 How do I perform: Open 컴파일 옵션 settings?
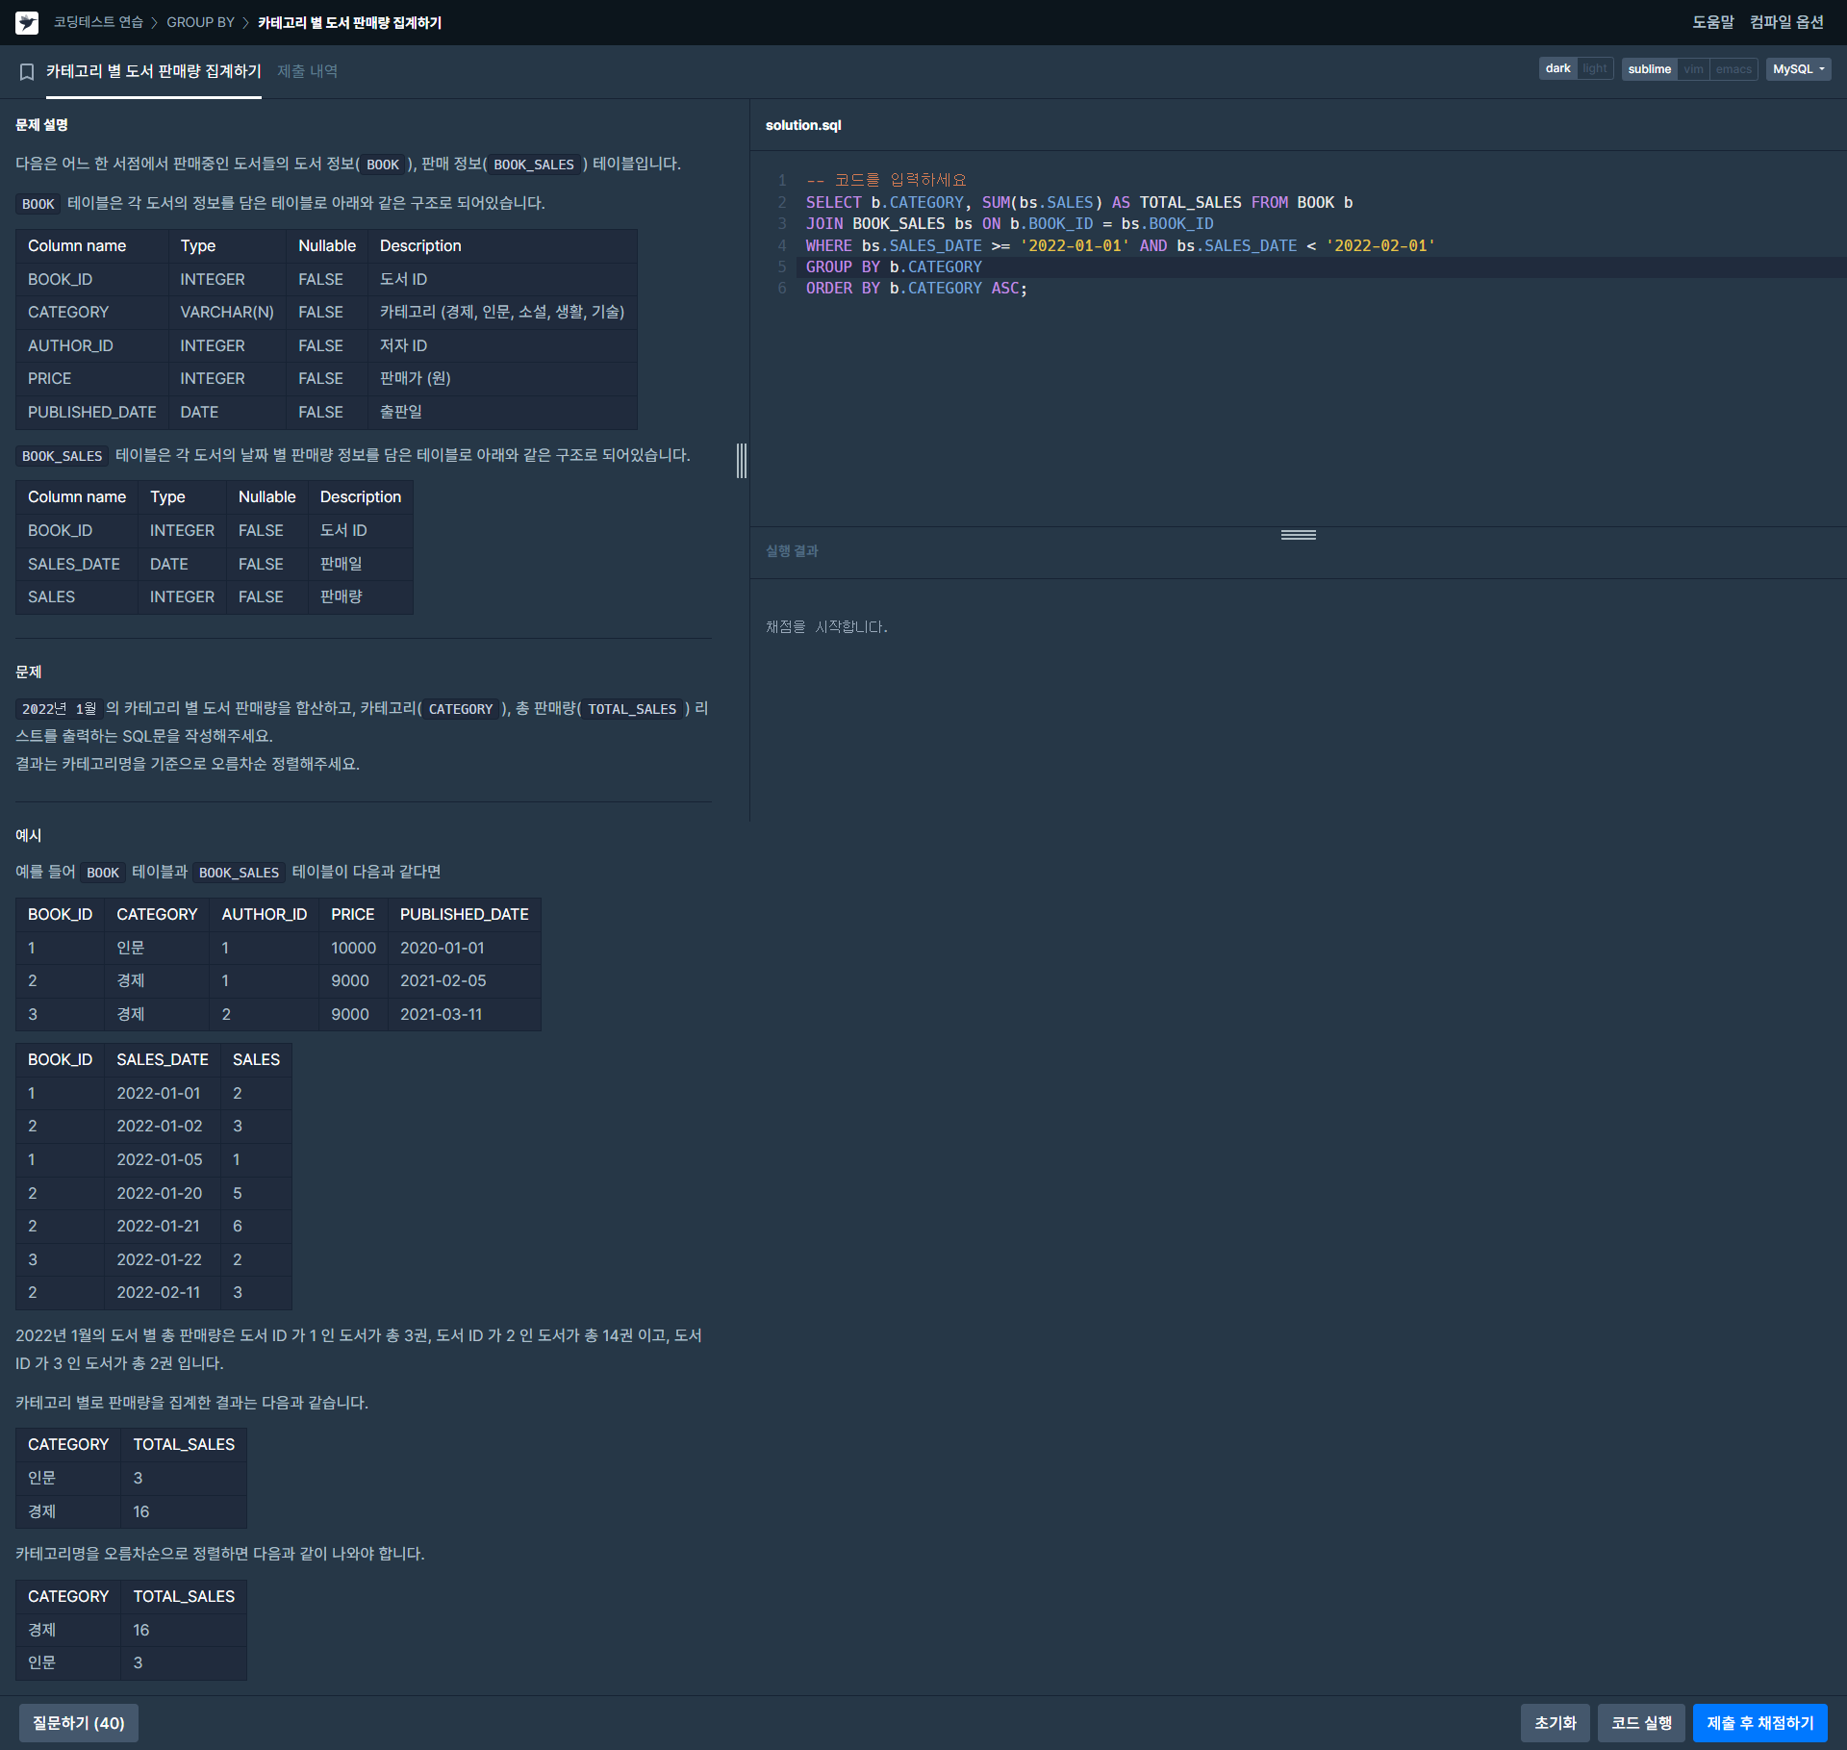[1786, 22]
